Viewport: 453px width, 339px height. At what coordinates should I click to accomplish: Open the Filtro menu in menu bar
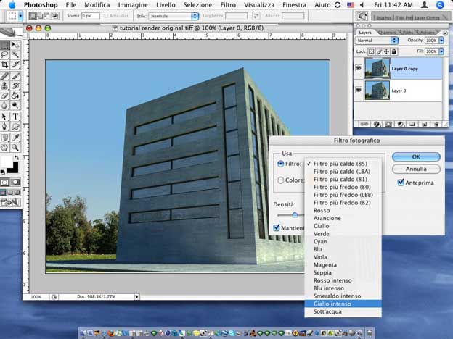[x=227, y=4]
